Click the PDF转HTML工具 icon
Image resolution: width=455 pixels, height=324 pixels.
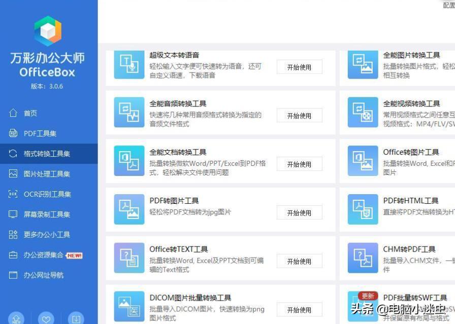click(x=363, y=209)
